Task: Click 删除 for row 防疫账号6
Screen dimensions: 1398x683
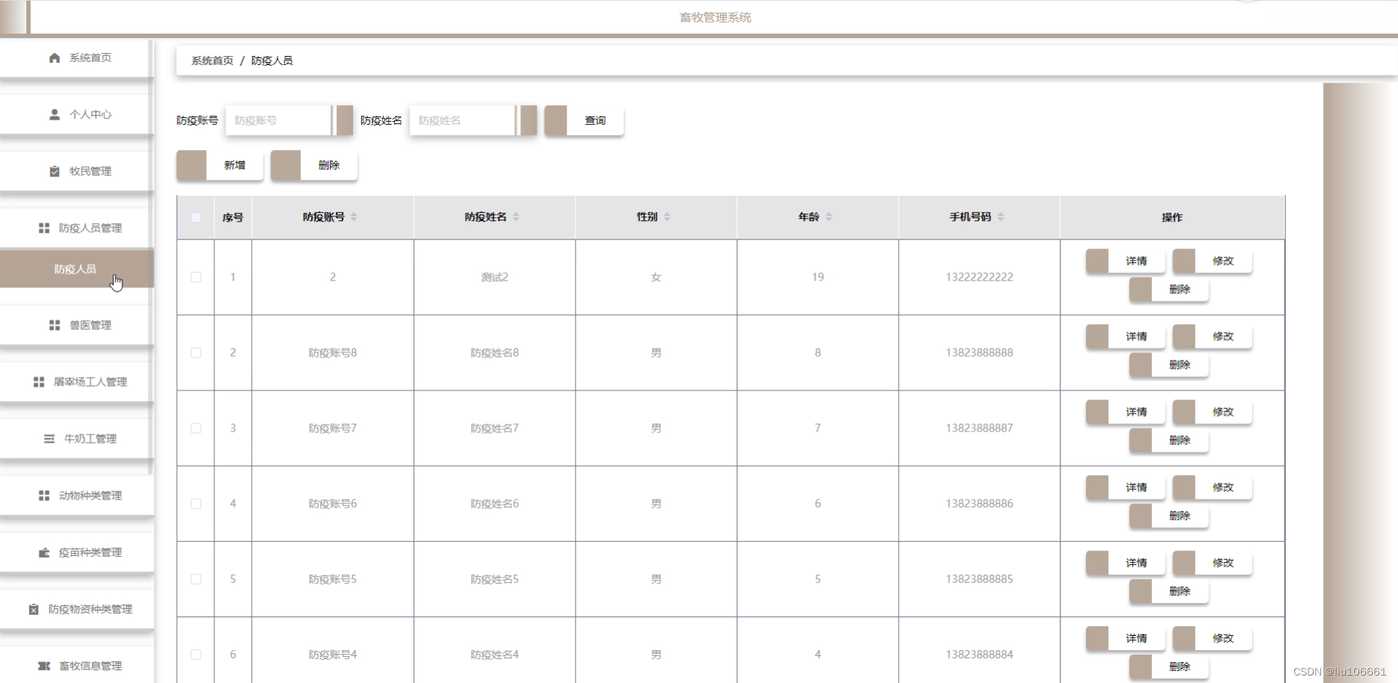Action: tap(1169, 515)
